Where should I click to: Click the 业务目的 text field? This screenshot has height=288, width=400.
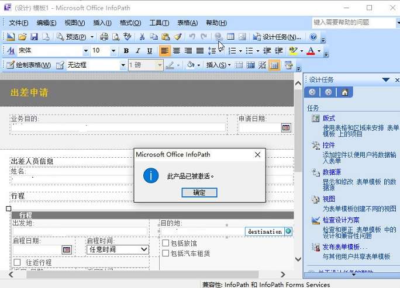[x=118, y=127]
